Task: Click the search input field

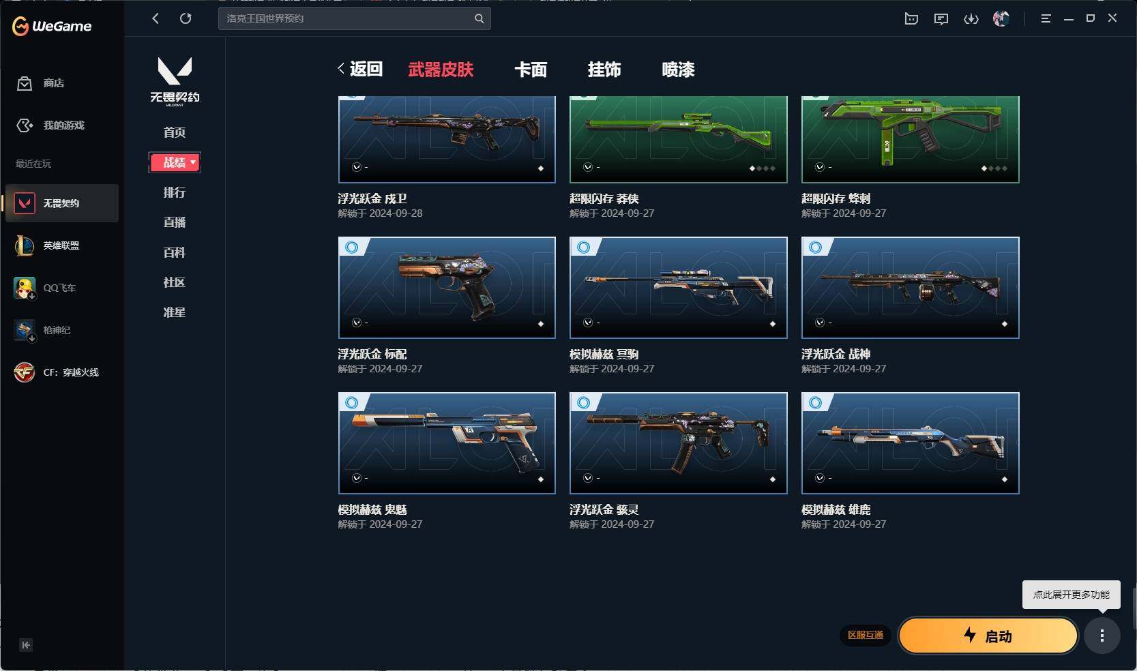Action: (348, 18)
